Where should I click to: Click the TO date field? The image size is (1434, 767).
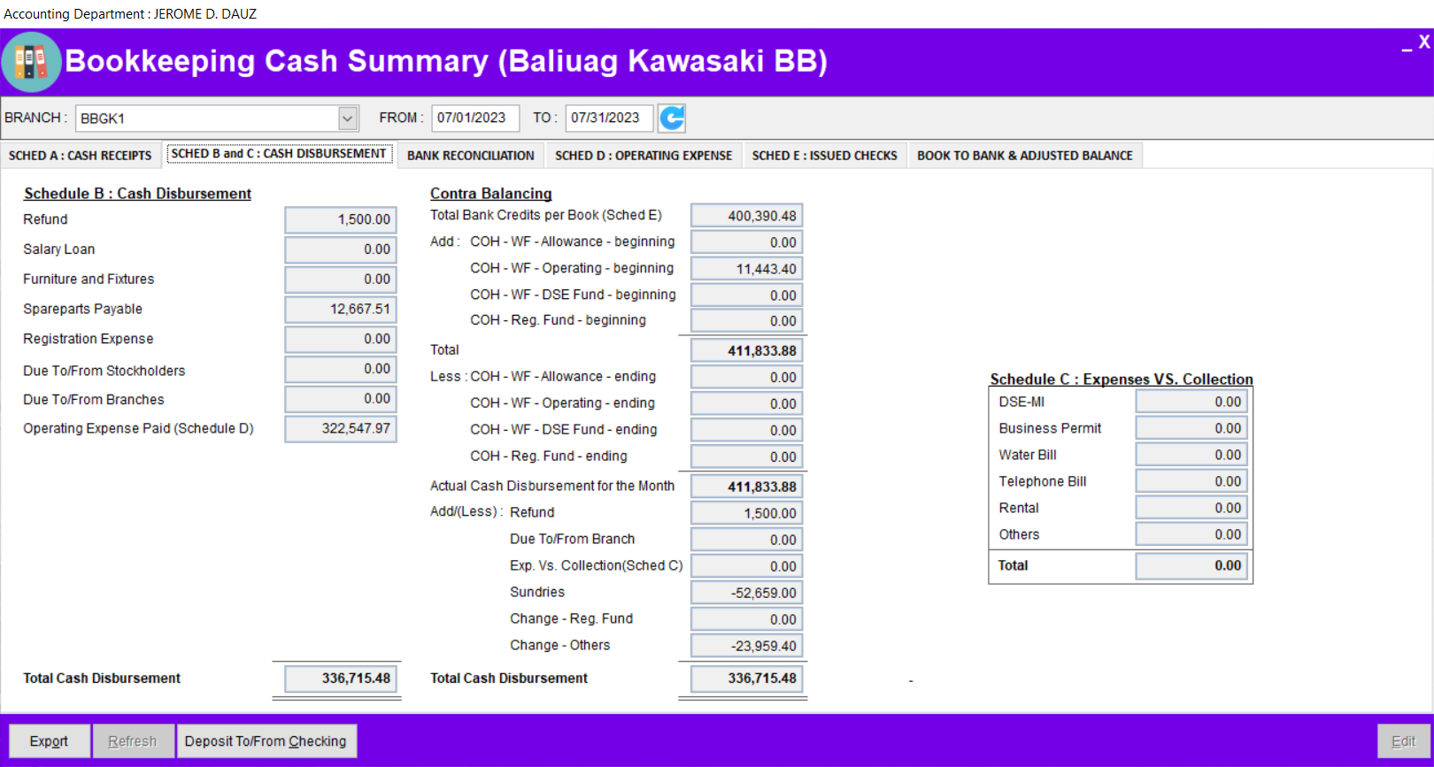pos(609,118)
